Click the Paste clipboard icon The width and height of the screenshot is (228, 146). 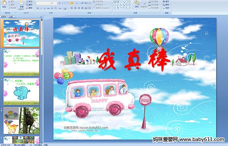point(4,3)
